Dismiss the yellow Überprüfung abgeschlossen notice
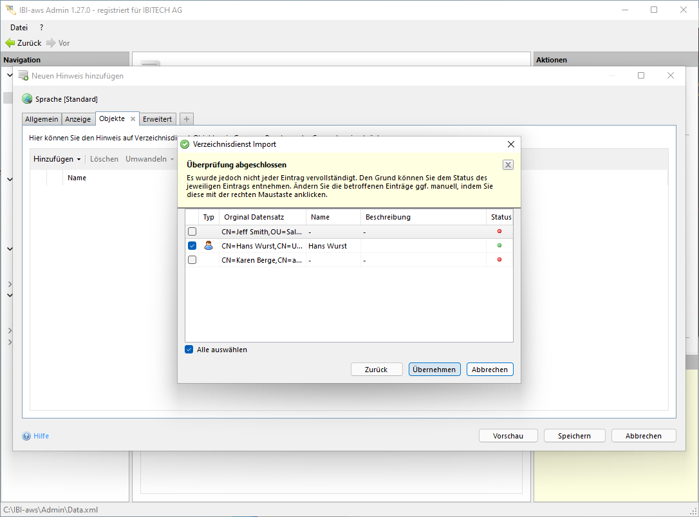Viewport: 699px width, 517px height. pyautogui.click(x=508, y=165)
